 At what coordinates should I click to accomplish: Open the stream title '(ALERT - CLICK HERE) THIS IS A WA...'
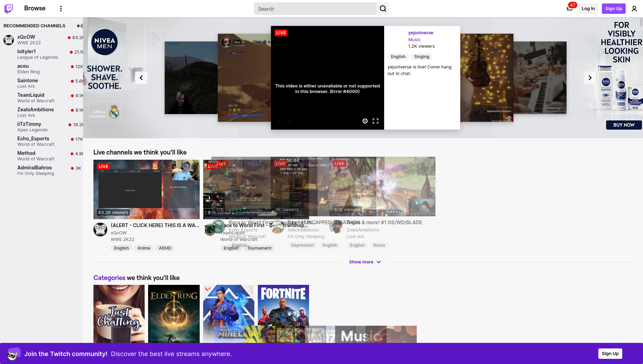[x=155, y=225]
